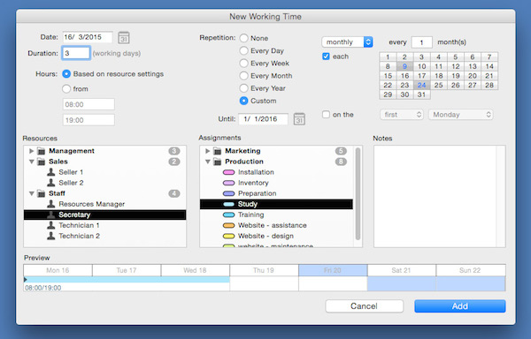Open the monthly frequency dropdown

coord(347,41)
